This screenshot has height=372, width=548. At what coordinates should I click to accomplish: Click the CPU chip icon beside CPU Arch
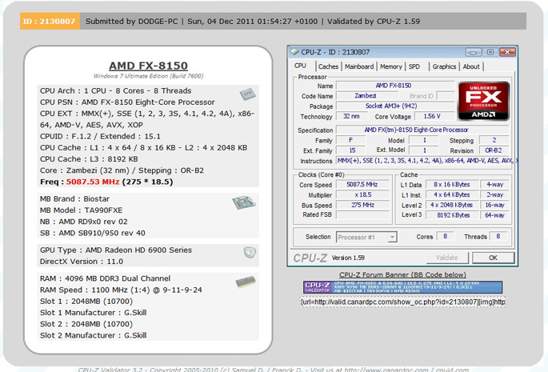247,94
